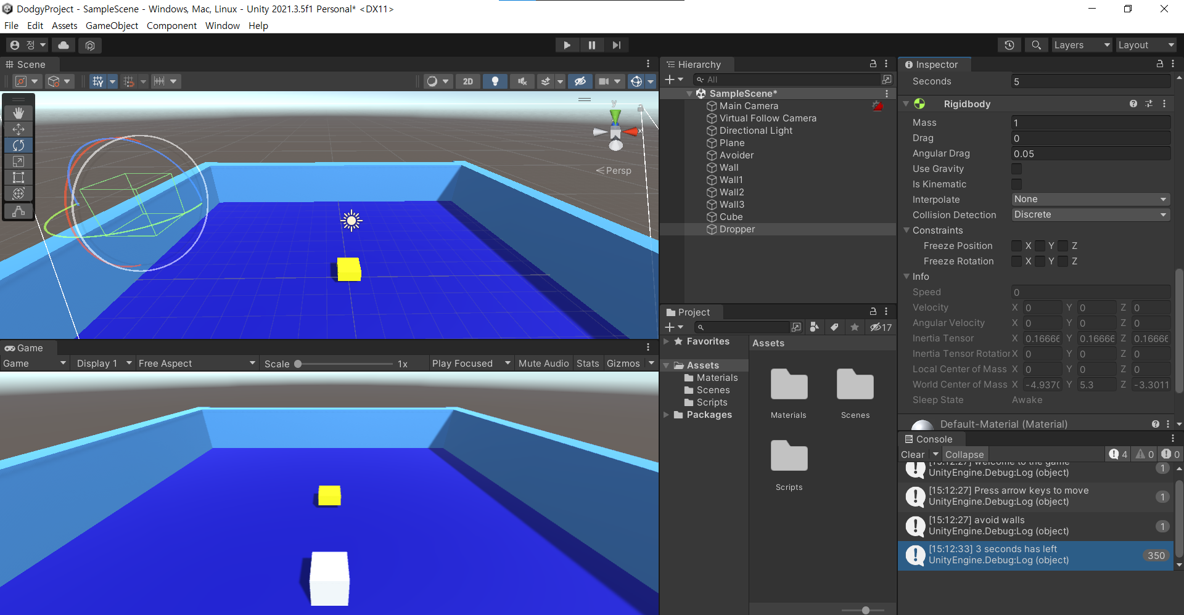Toggle 2D scene view mode
1184x615 pixels.
click(468, 81)
